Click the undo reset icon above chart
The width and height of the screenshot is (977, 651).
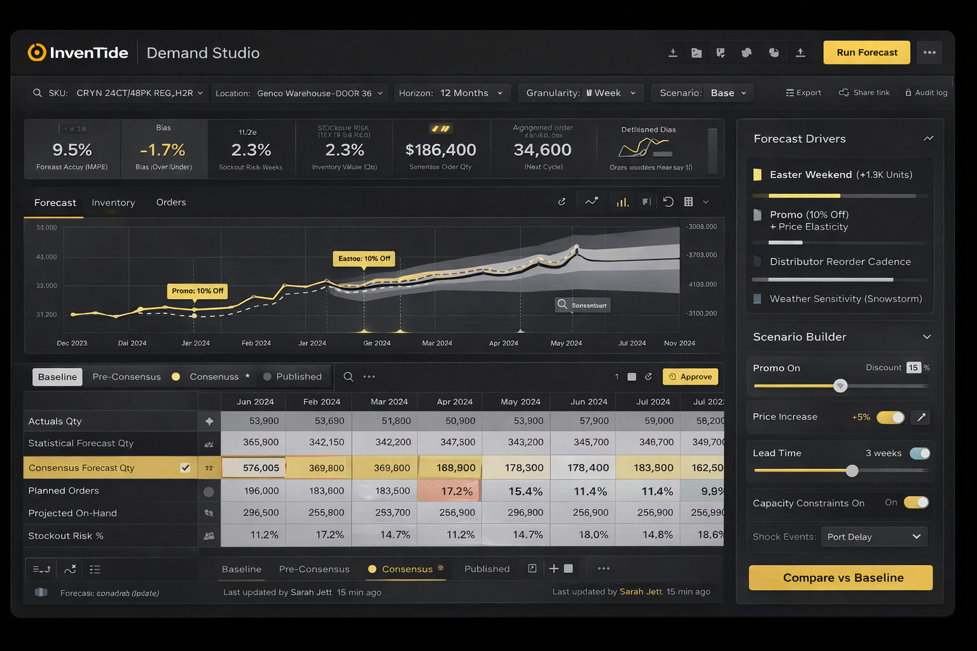click(668, 202)
